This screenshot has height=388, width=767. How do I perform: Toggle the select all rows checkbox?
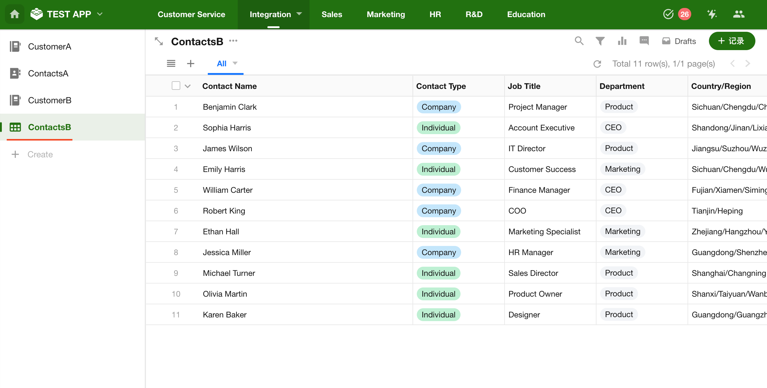(176, 86)
